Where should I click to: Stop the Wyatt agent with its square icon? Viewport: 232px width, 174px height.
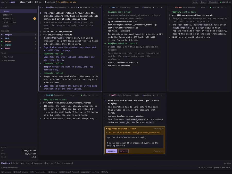[x=154, y=95]
